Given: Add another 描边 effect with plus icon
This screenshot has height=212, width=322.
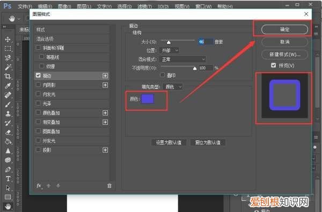Looking at the screenshot, I should tap(105, 76).
